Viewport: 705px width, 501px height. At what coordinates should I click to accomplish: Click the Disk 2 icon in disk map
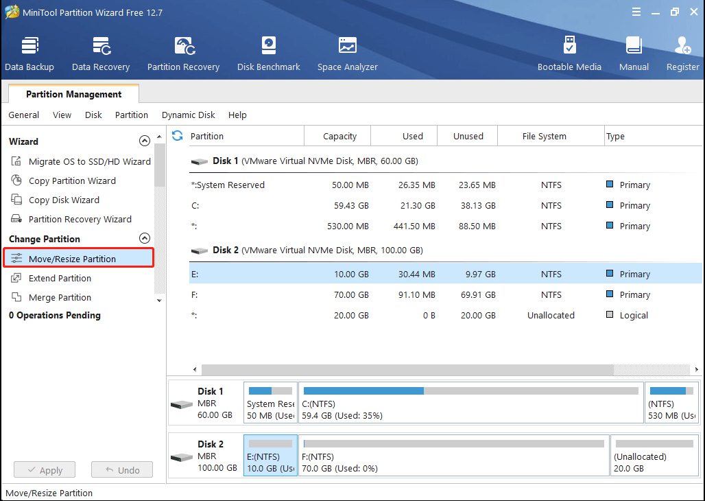[x=182, y=457]
